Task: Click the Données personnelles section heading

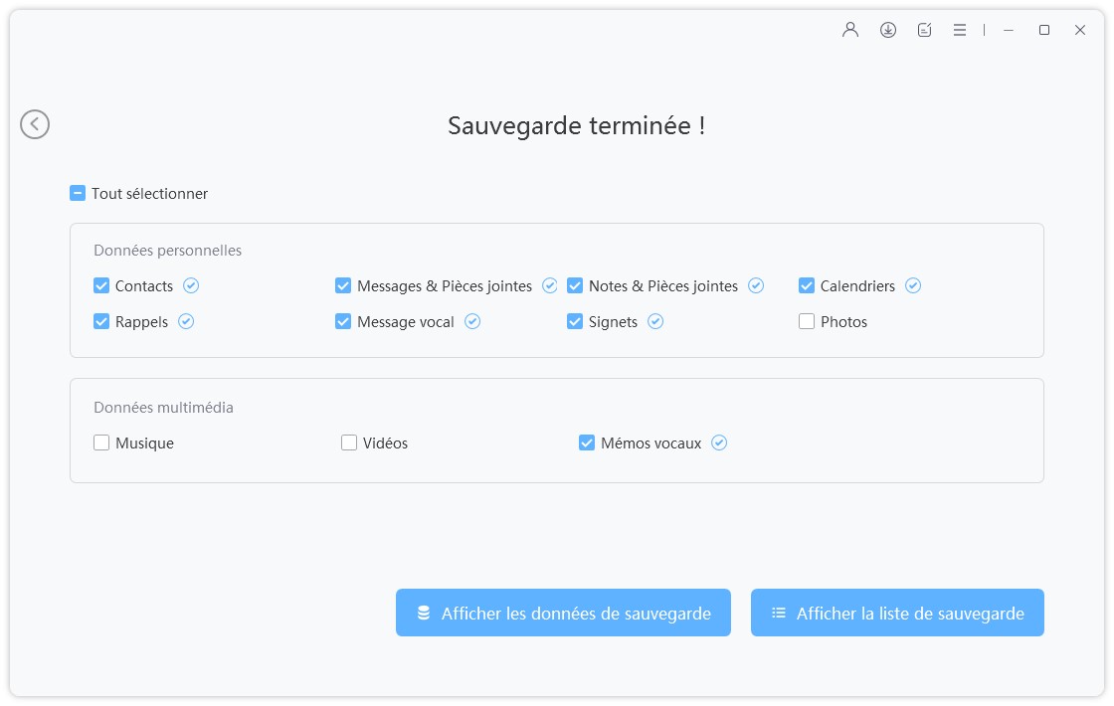Action: click(x=168, y=250)
